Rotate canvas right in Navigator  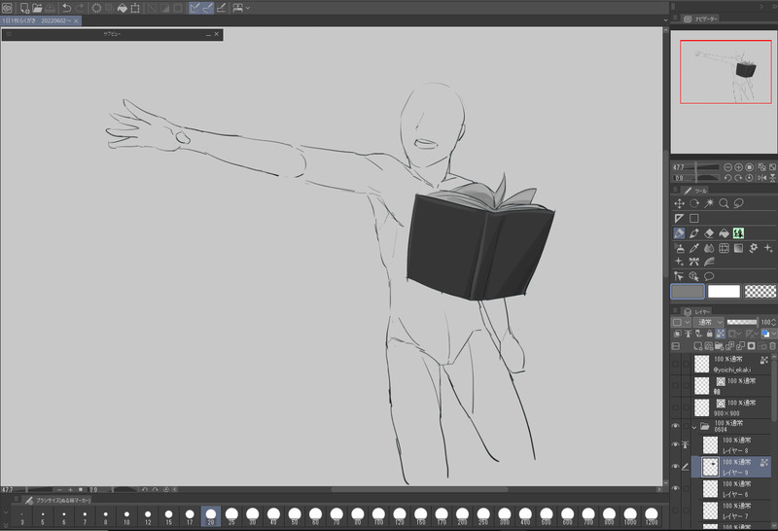tap(739, 178)
